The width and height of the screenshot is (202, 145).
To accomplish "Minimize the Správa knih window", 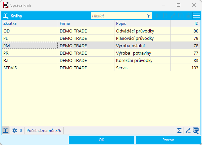I will (163, 5).
